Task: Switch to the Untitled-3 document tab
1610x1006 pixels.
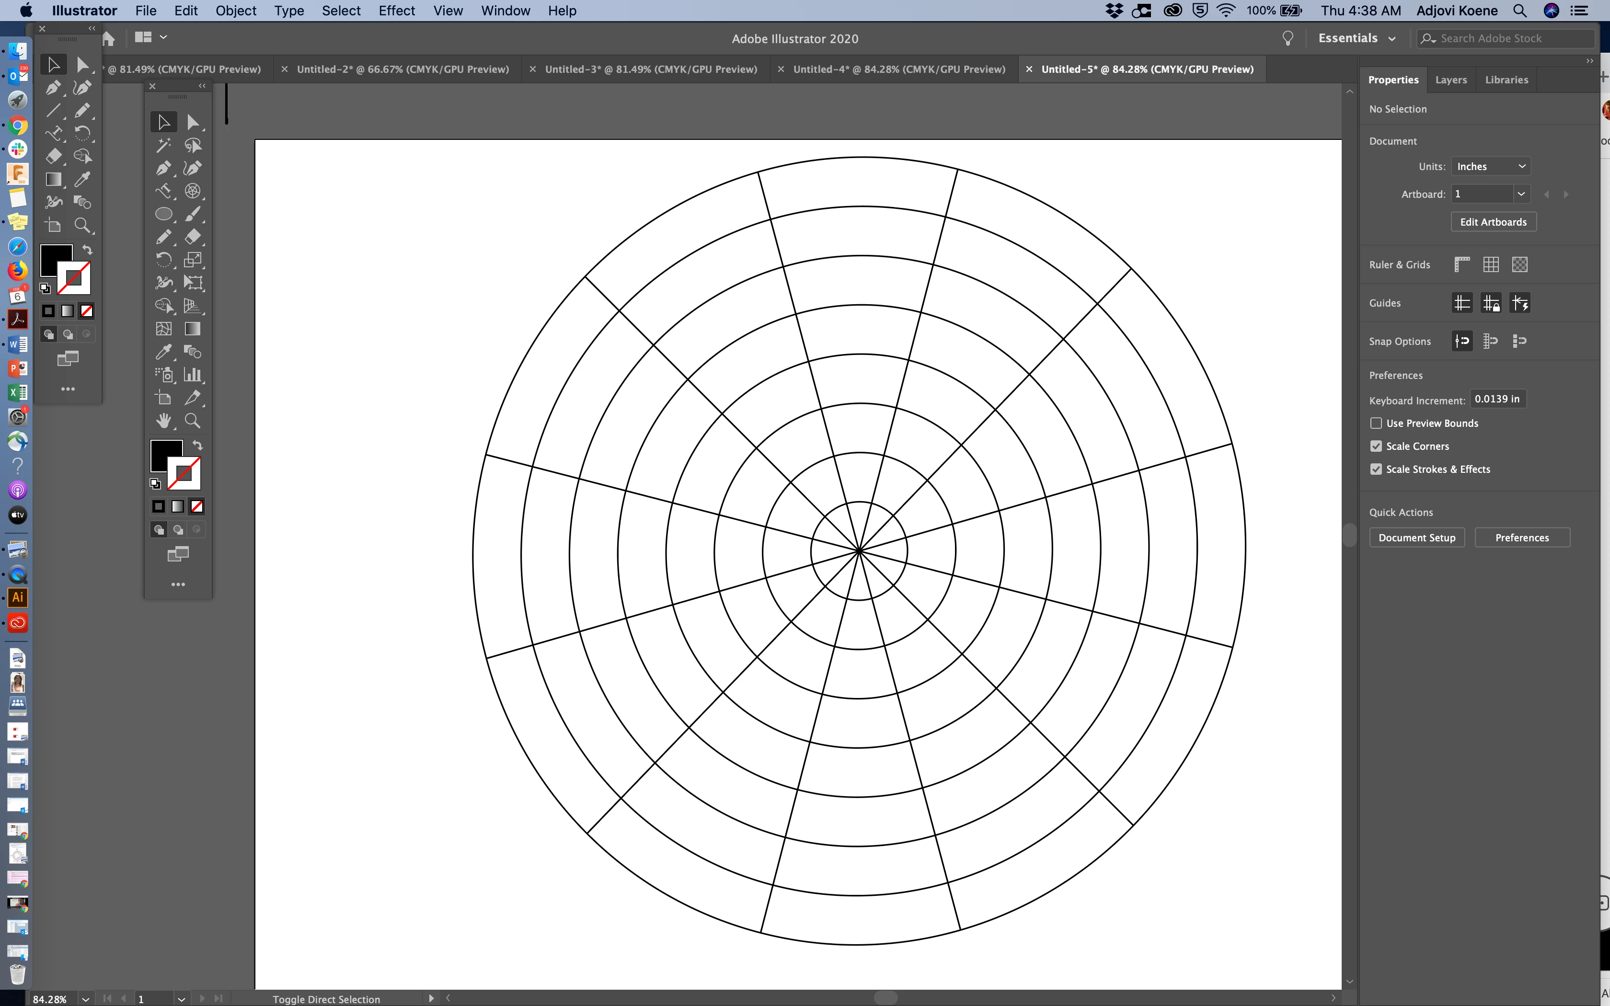Action: click(x=650, y=69)
